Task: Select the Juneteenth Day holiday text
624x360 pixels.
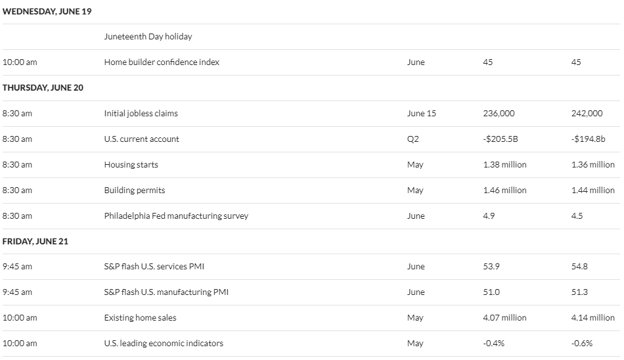Action: click(148, 37)
